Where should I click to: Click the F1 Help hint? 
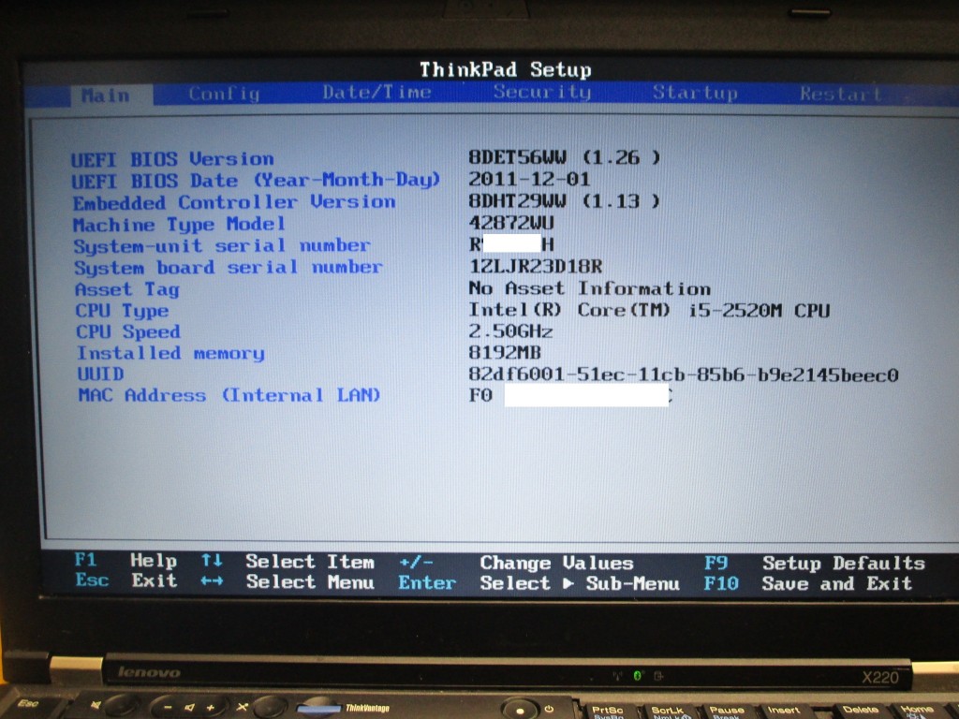[125, 560]
